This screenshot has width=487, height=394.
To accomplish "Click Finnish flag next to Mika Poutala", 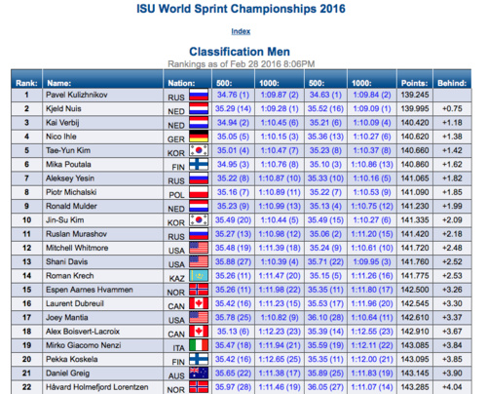I will (199, 164).
